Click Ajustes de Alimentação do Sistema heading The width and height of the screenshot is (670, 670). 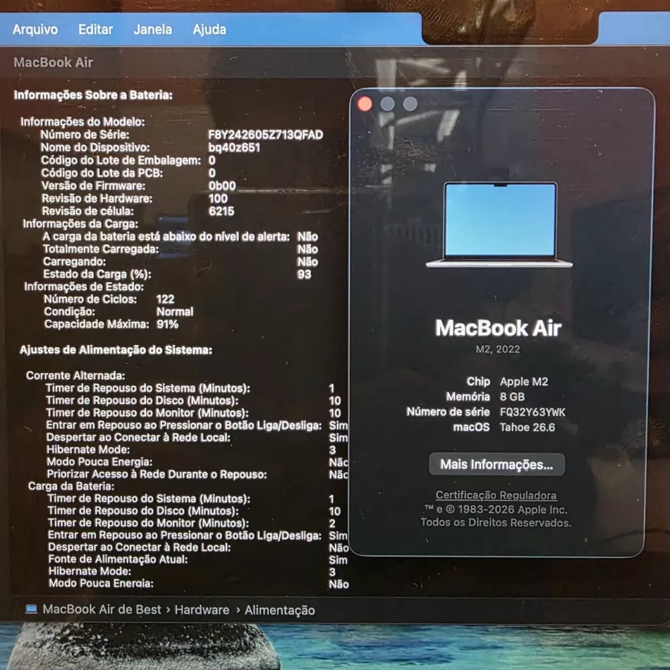(x=116, y=350)
